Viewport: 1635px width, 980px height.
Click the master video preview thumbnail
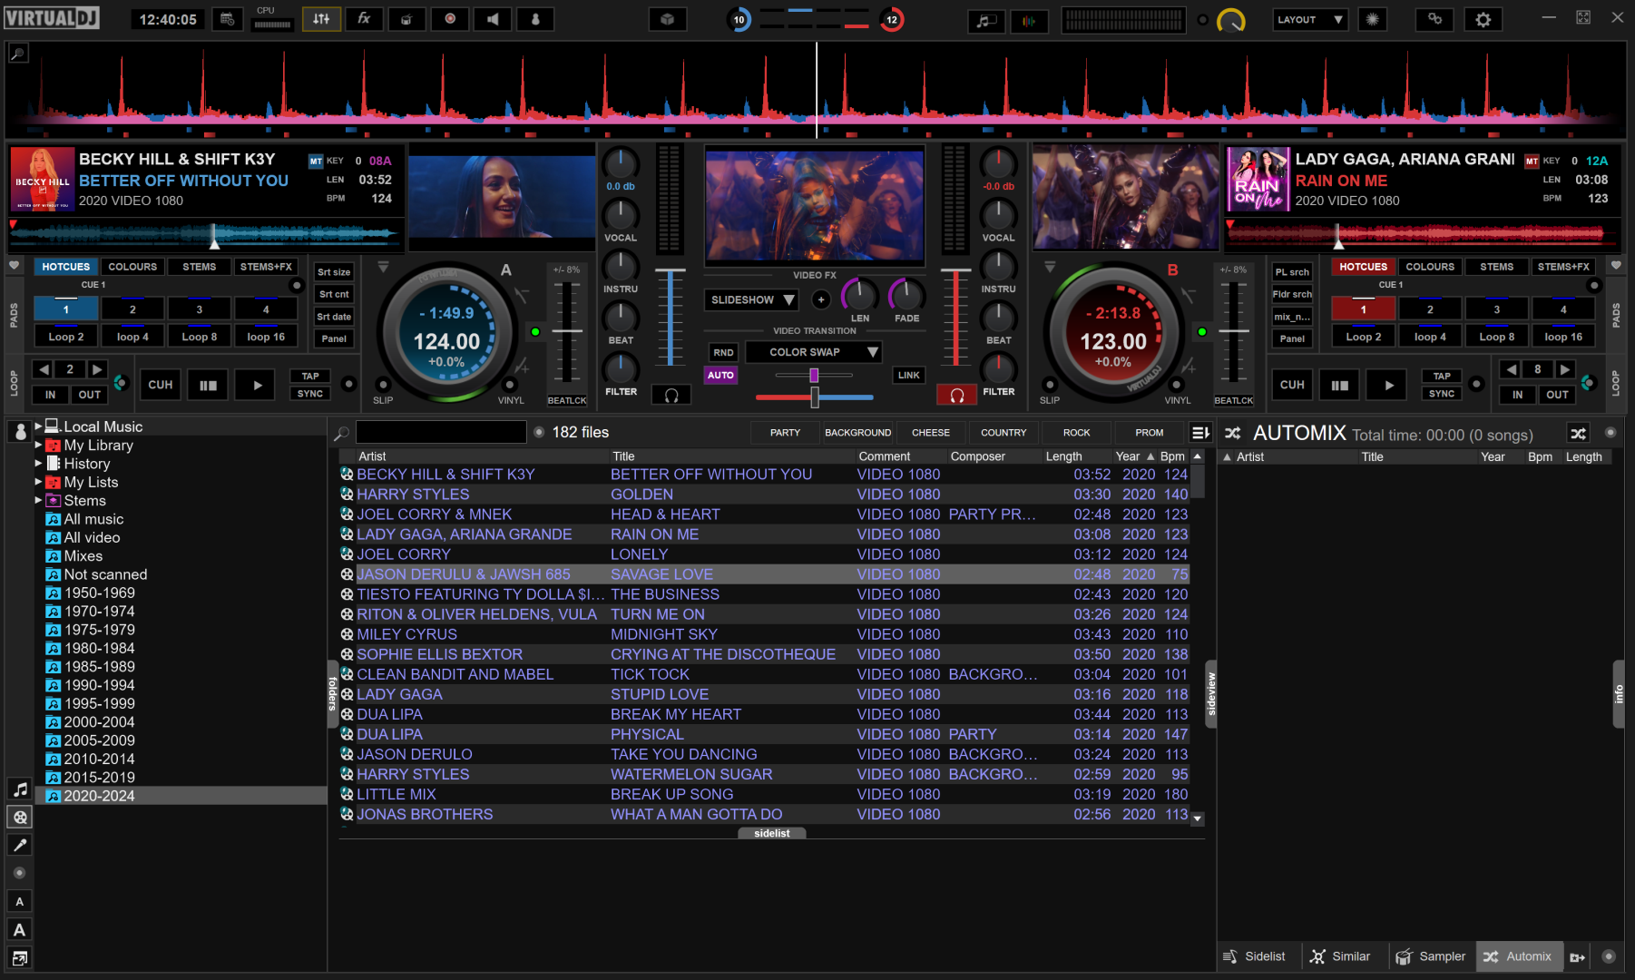click(x=815, y=205)
